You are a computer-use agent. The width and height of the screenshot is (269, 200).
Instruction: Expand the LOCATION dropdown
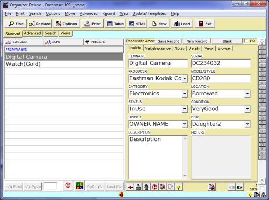[x=247, y=94]
